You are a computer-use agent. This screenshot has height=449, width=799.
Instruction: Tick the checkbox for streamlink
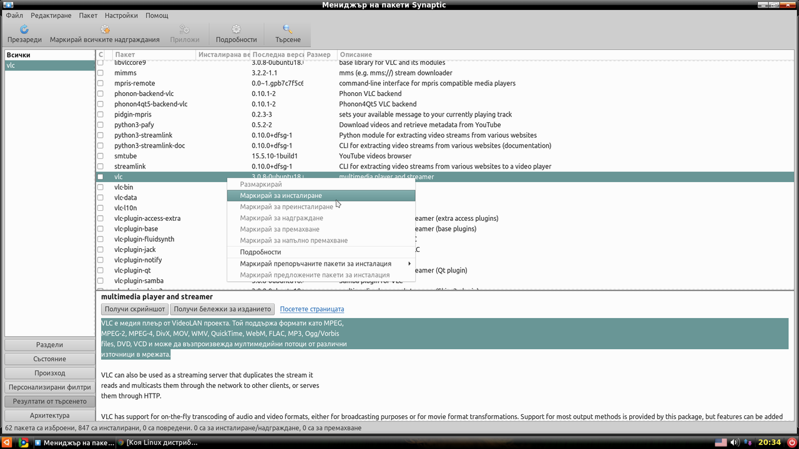click(x=100, y=167)
